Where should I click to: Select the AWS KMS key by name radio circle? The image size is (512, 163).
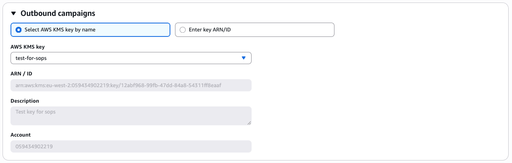click(x=19, y=30)
